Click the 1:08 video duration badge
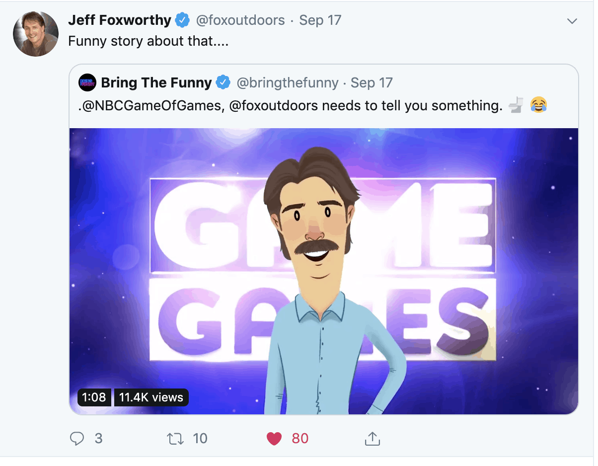Image resolution: width=598 pixels, height=466 pixels. [x=94, y=397]
